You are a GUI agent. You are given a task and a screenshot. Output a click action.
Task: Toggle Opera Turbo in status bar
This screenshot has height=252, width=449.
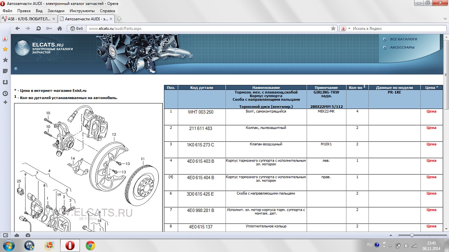click(28, 235)
